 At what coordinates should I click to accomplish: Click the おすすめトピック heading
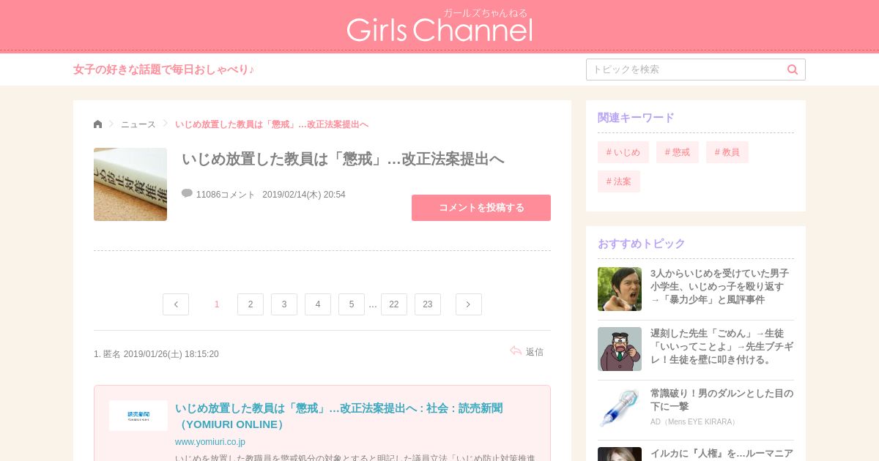642,244
